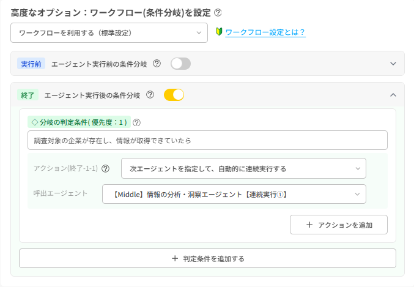
Task: Click help icon beside the workflow settings title
Action: coord(218,12)
